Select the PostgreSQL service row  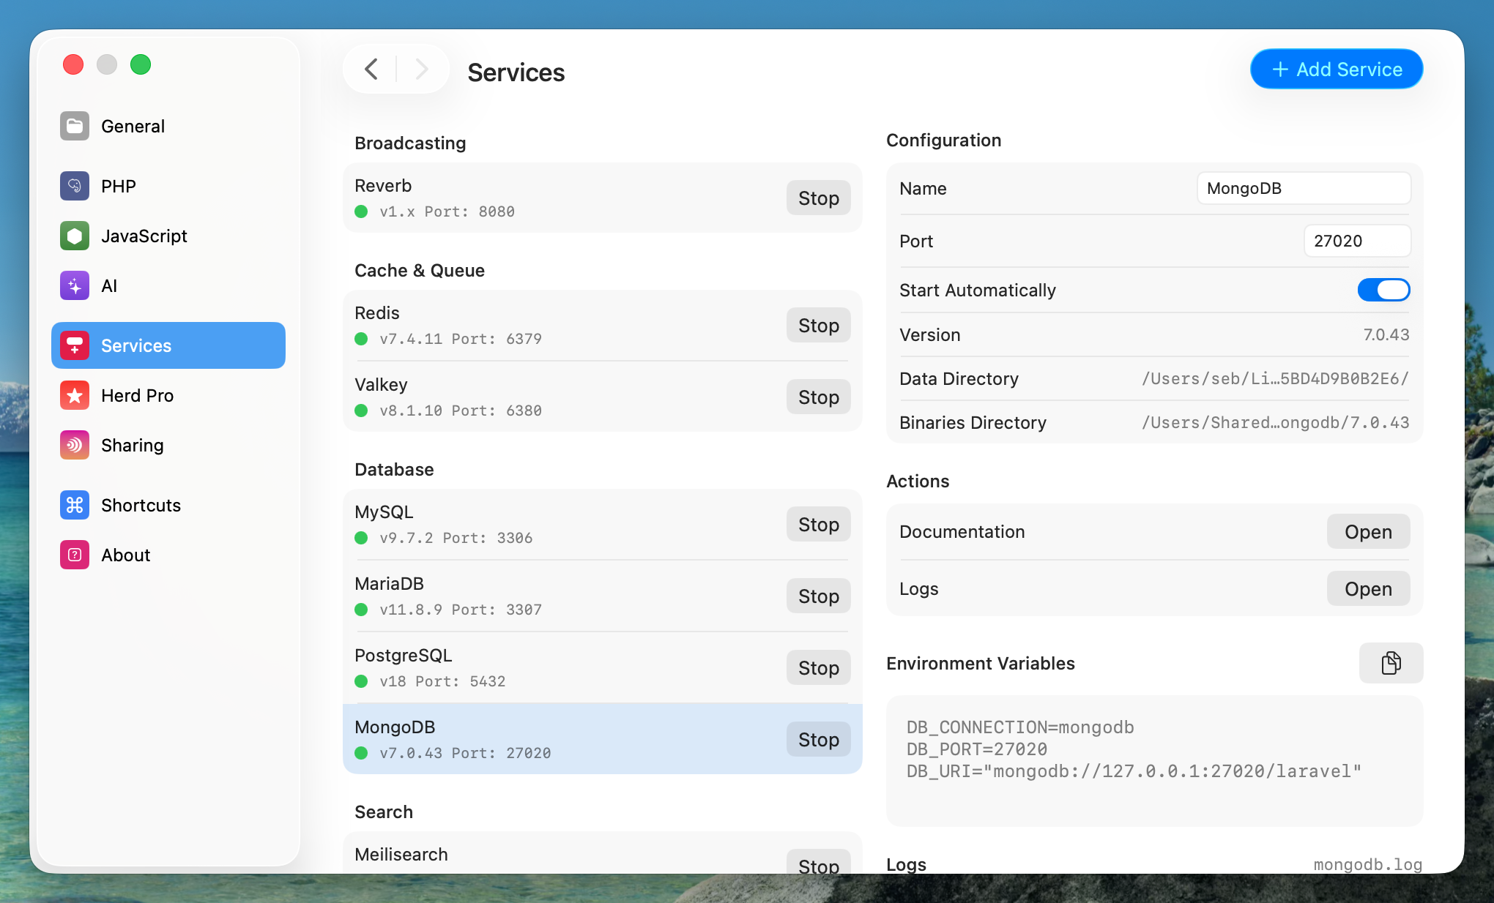(x=602, y=667)
